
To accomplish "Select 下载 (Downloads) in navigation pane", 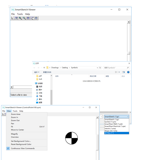I will [39, 96].
